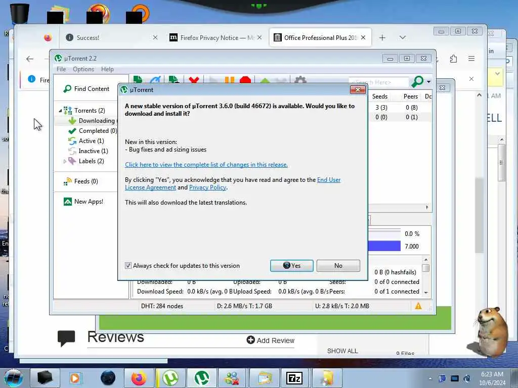Click SHOW ALL on the web page
Viewport: 518px width, 388px height.
[342, 351]
